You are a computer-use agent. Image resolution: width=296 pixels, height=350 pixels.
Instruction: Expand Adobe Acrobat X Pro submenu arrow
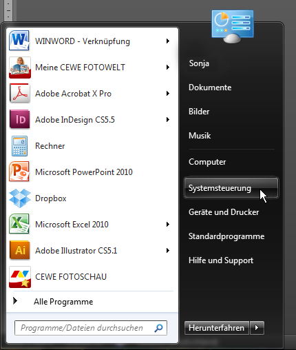click(168, 94)
